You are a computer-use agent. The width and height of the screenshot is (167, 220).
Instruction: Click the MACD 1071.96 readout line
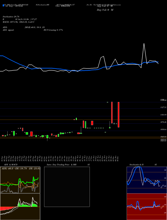coord(19,22)
